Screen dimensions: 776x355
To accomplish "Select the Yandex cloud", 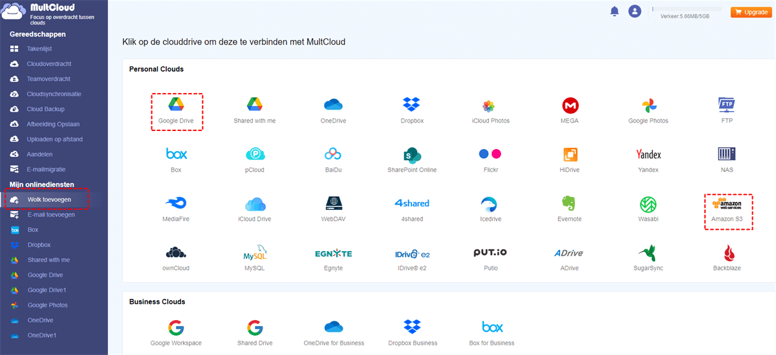I will [649, 160].
